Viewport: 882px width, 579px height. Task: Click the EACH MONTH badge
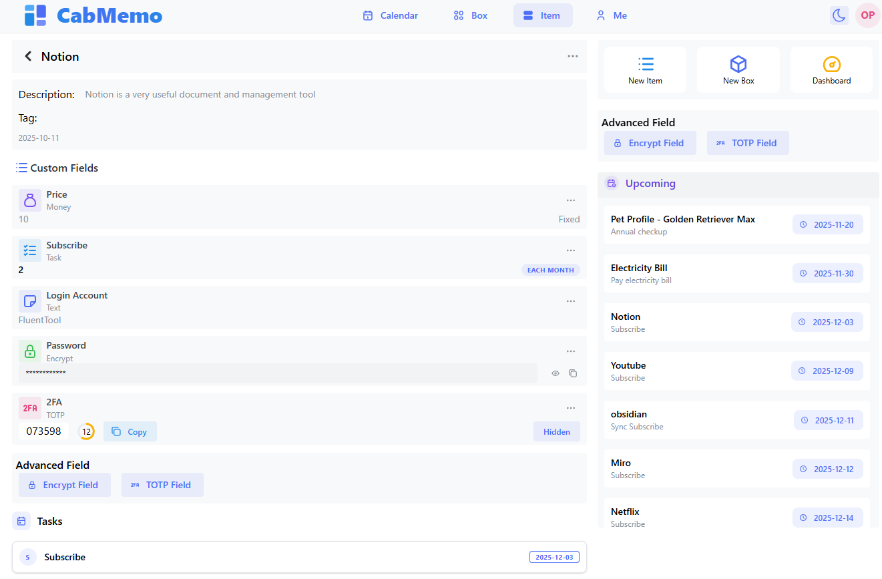pos(551,270)
